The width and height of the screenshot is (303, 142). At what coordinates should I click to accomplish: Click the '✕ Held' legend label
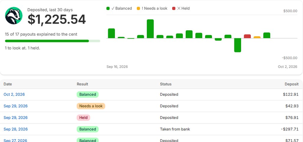click(x=183, y=9)
